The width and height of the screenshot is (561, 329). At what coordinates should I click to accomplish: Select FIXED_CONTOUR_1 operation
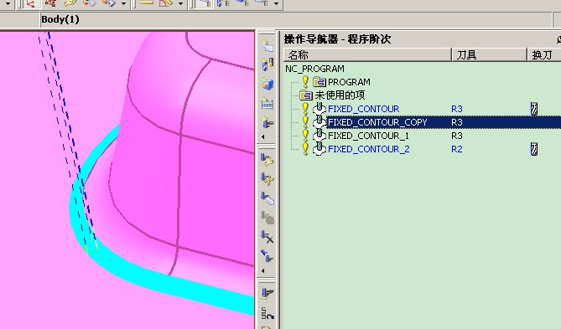(x=368, y=136)
